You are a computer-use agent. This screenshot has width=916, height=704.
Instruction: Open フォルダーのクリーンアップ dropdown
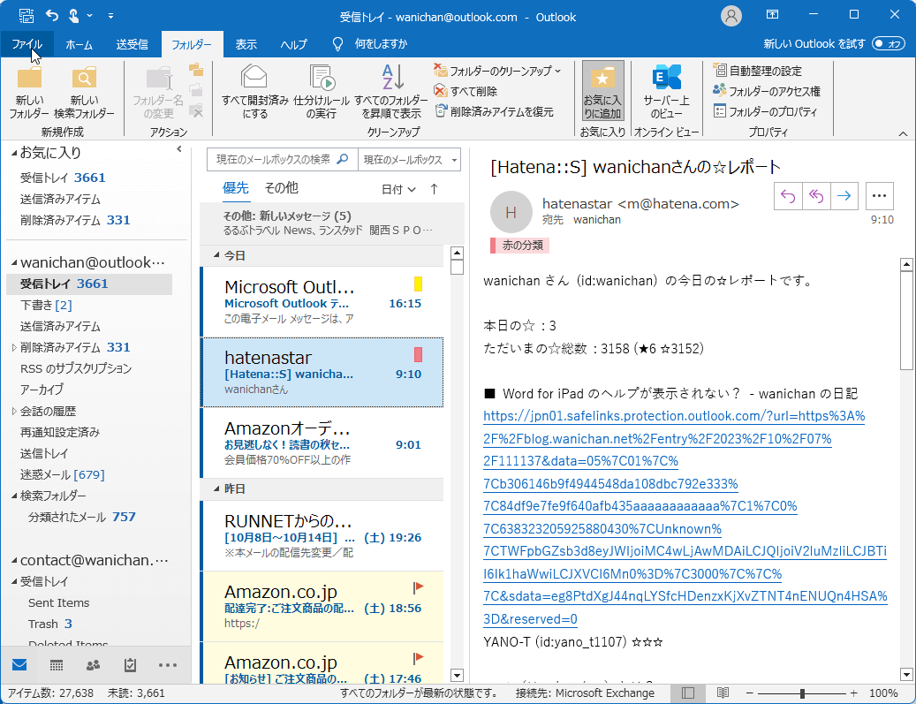click(x=497, y=71)
